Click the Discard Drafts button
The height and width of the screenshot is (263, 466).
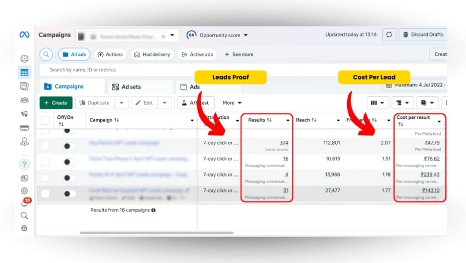tap(423, 35)
